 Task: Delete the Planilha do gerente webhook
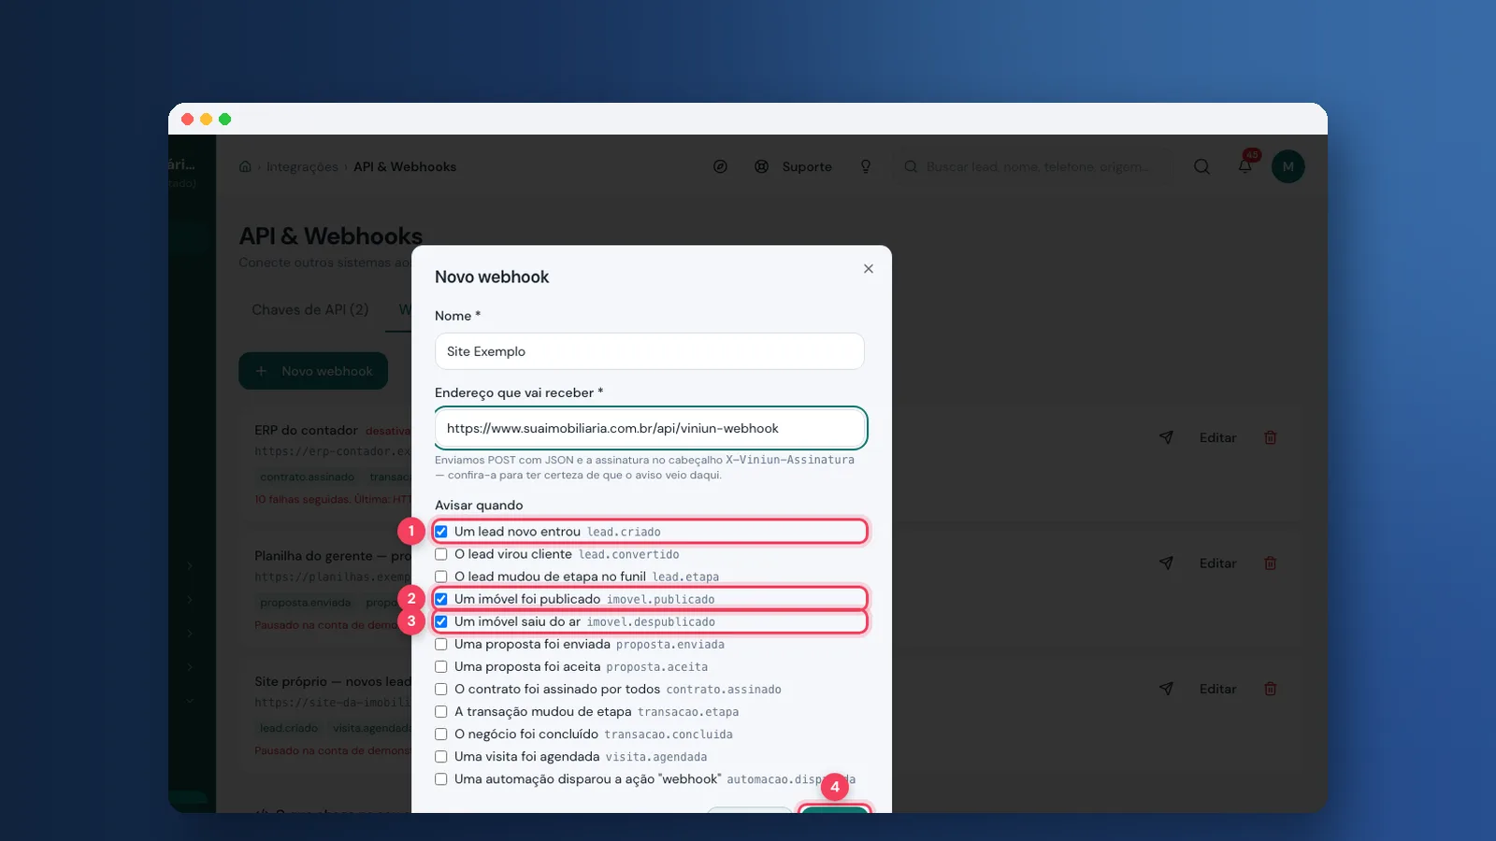pos(1271,563)
